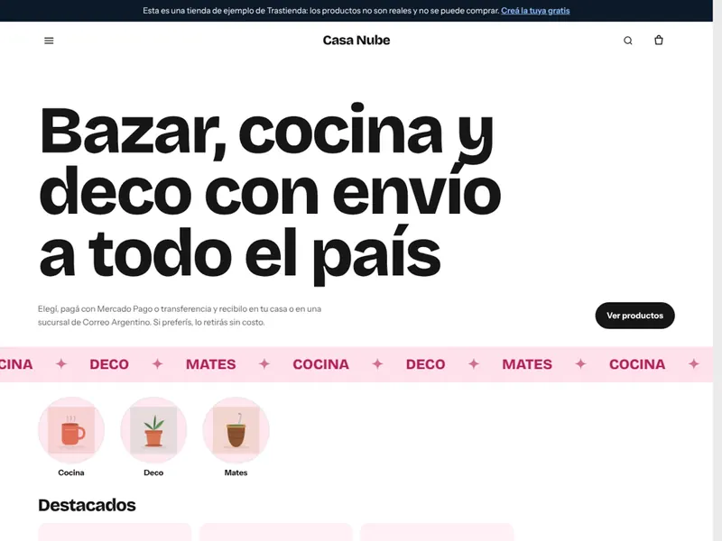Click the 'Ver productos' button

634,316
